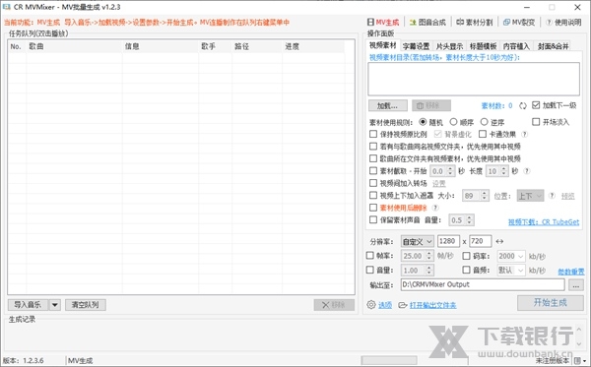The image size is (591, 367).
Task: Enable 保留素材声音 checkbox
Action: 373,219
